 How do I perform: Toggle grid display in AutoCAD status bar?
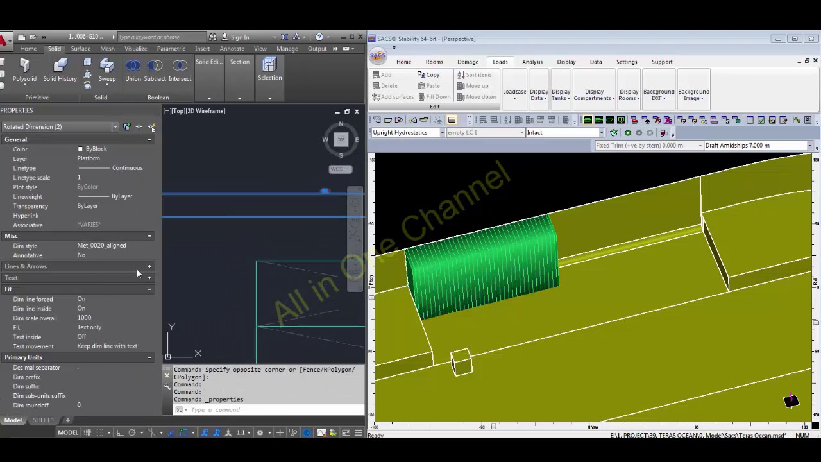tap(87, 432)
